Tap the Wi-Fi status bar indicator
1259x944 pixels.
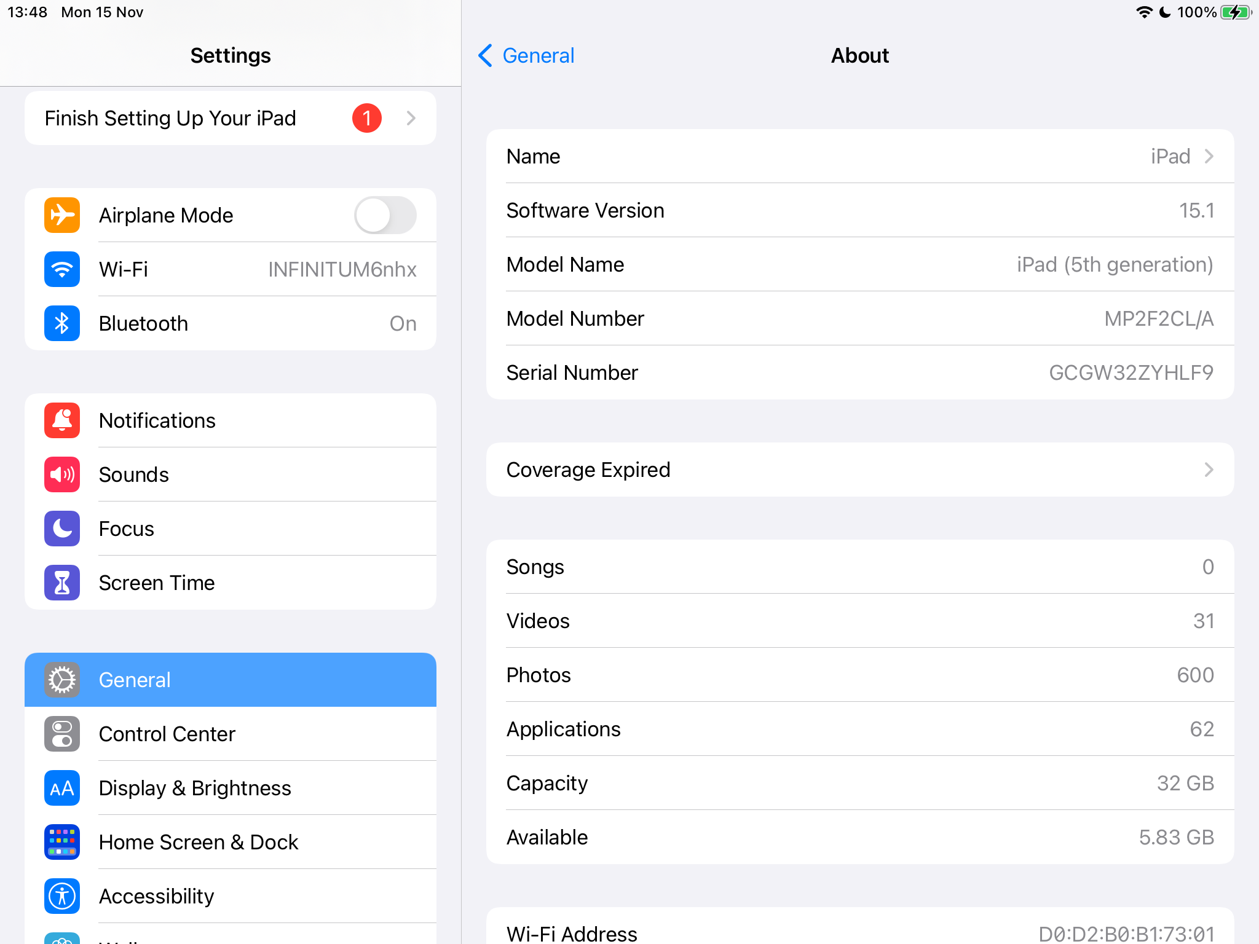(1144, 12)
